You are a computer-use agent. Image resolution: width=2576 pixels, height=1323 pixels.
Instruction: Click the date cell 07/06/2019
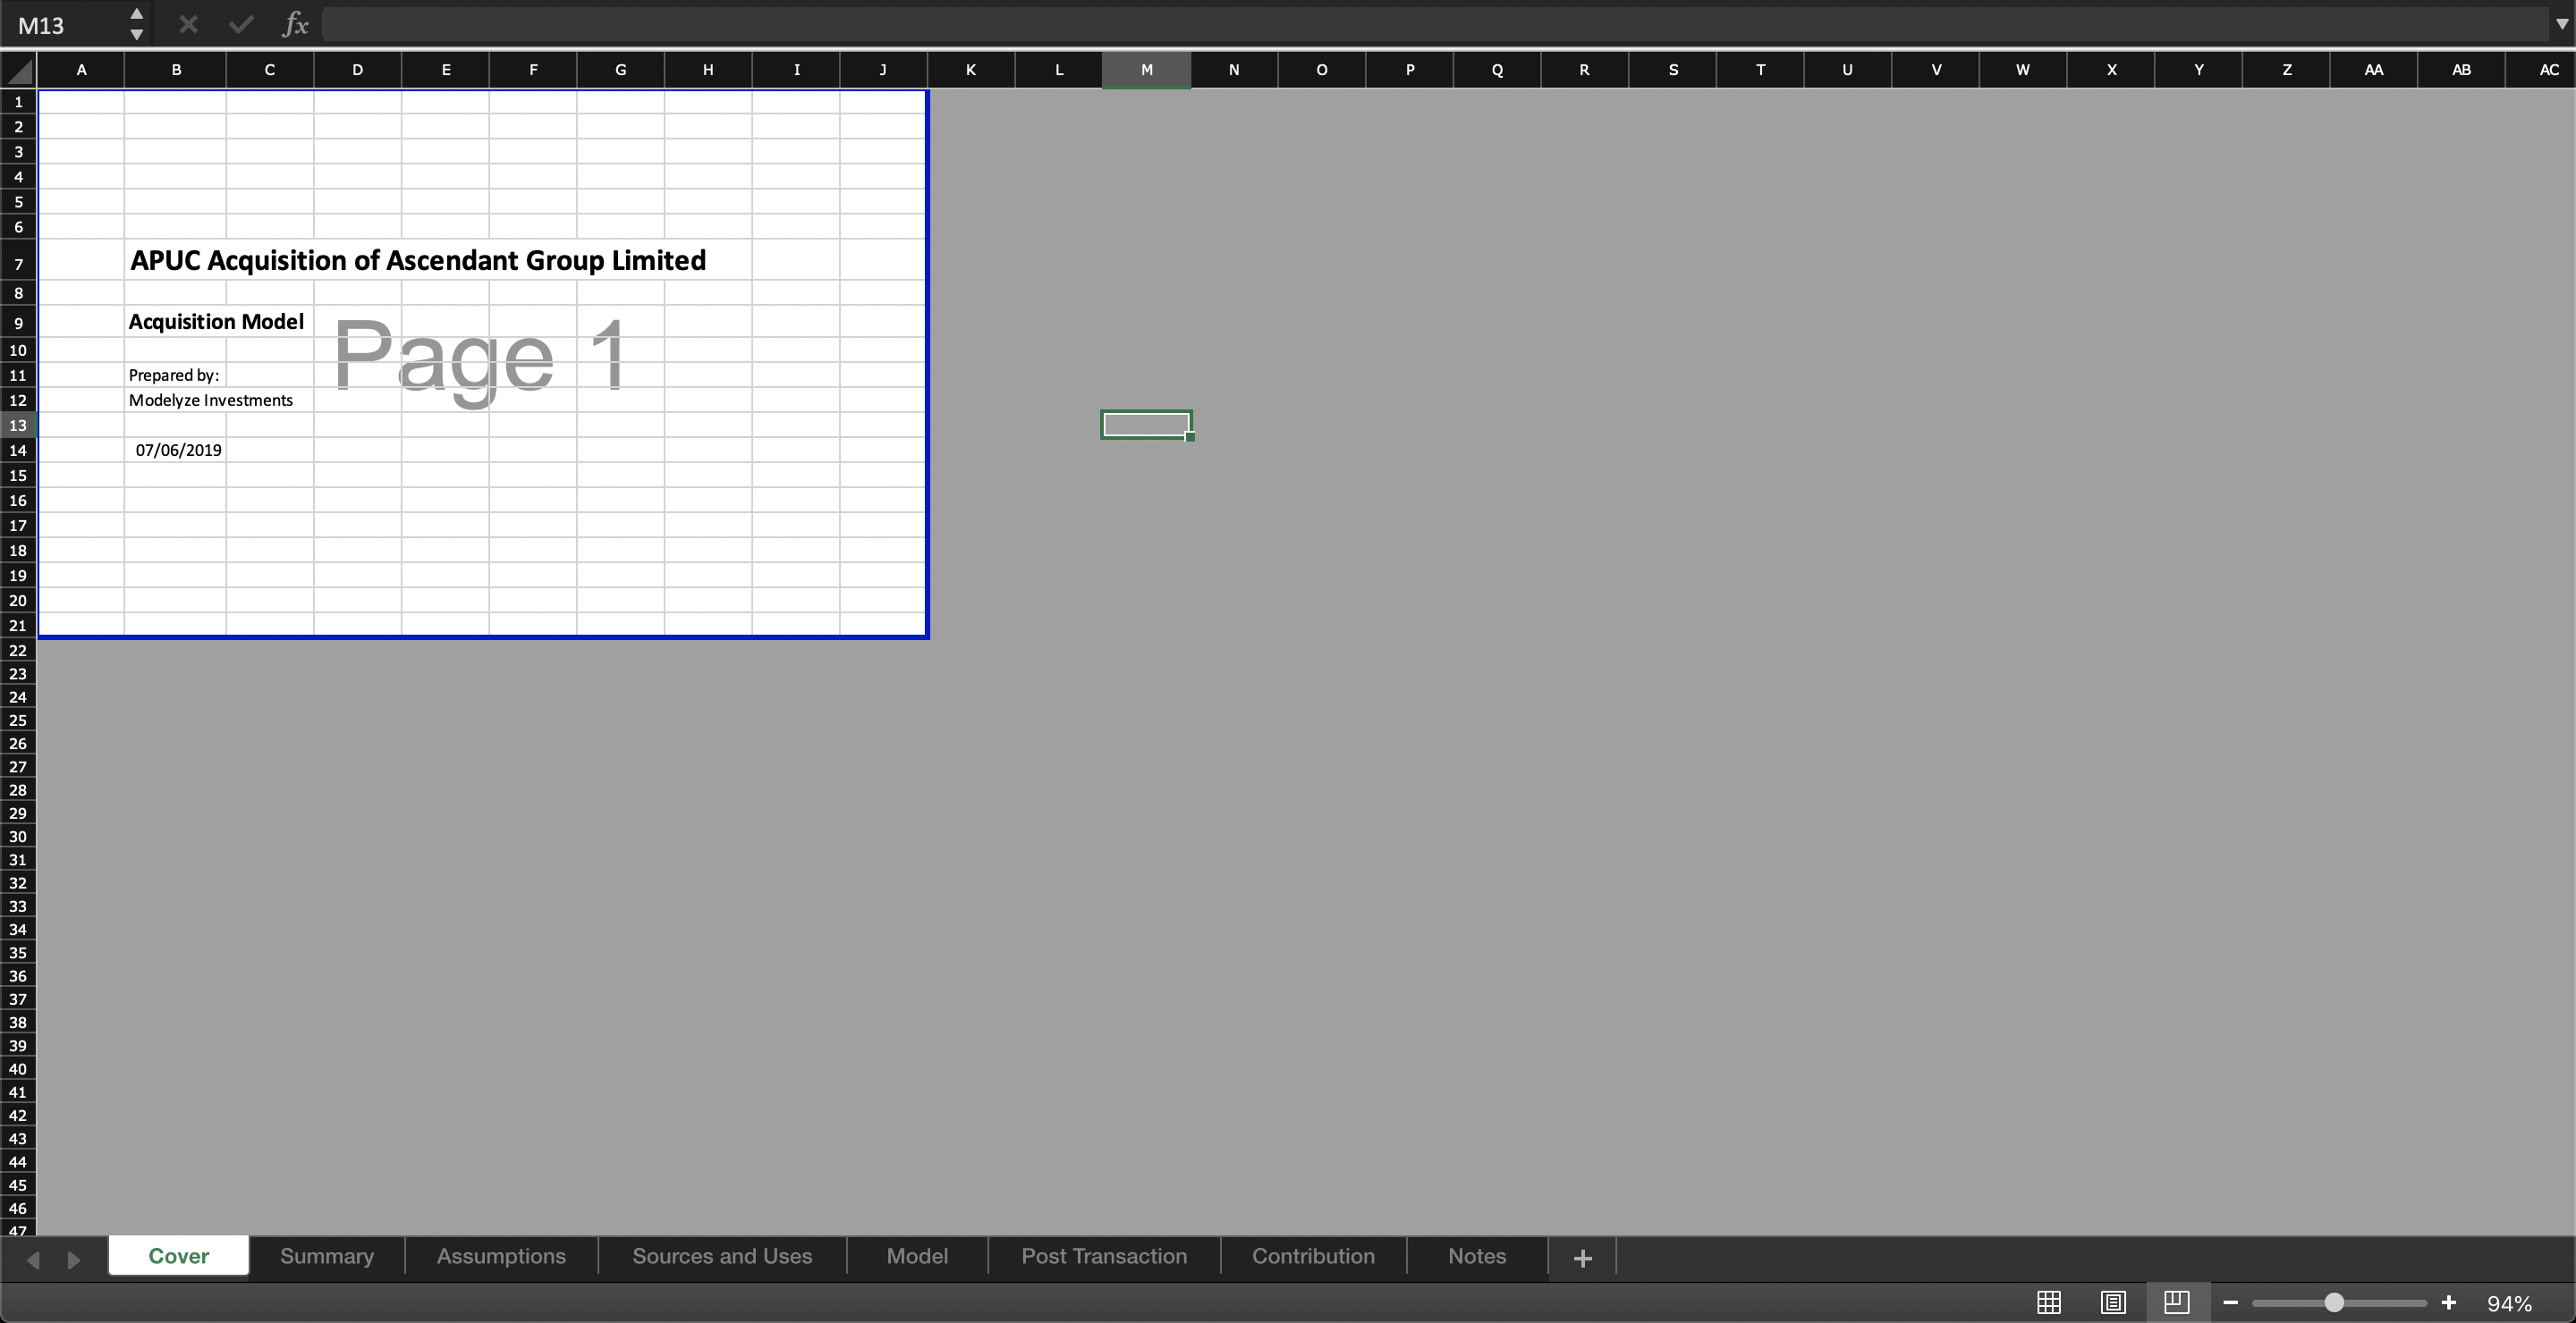(178, 451)
